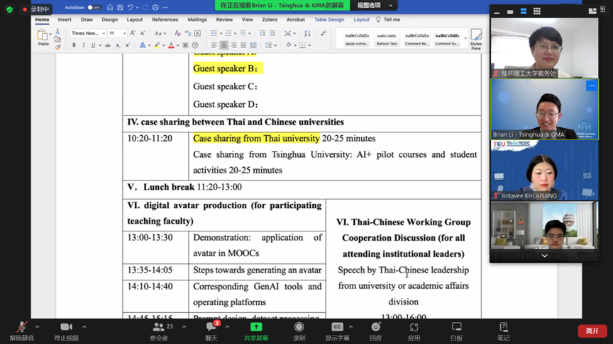Screen dimensions: 613x344
Task: Open the participants list
Action: [158, 327]
